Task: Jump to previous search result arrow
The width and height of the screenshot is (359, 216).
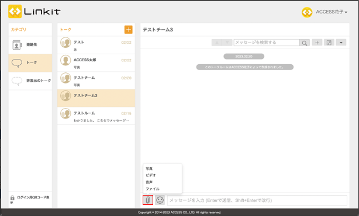Action: (x=217, y=43)
